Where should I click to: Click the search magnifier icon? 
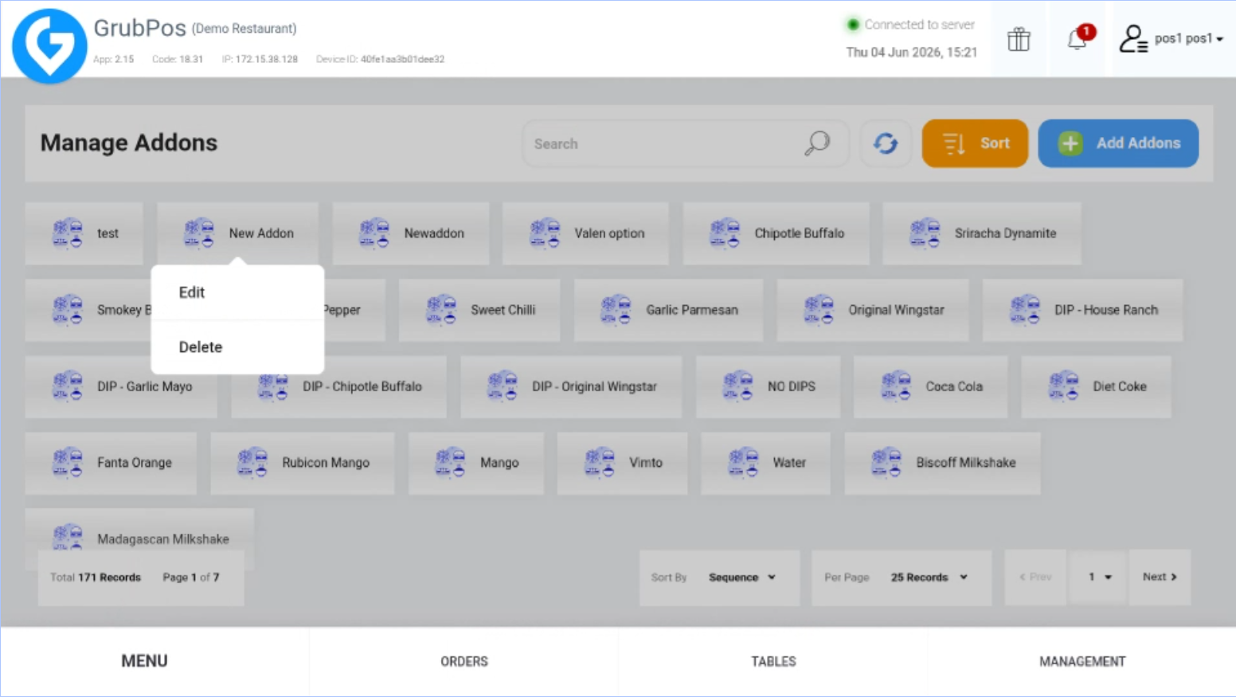pyautogui.click(x=817, y=143)
